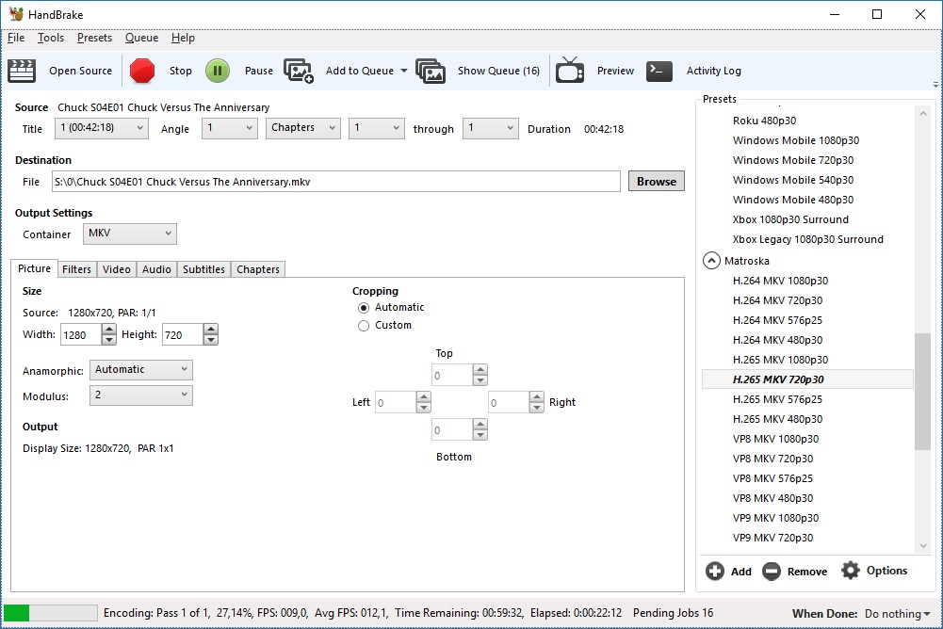Select the Custom cropping radio button
The width and height of the screenshot is (943, 629).
pos(364,326)
